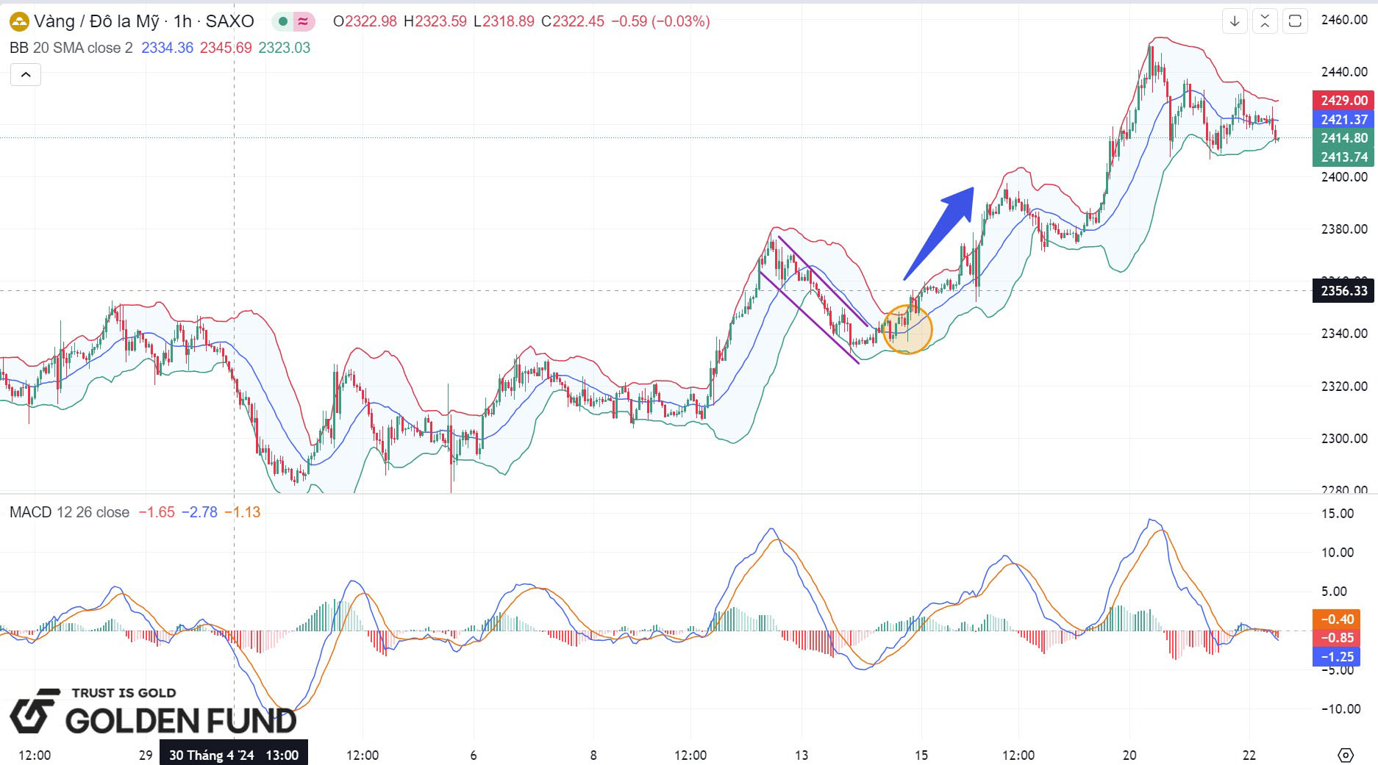
Task: Click the MACD line value −2.78
Action: pyautogui.click(x=199, y=512)
